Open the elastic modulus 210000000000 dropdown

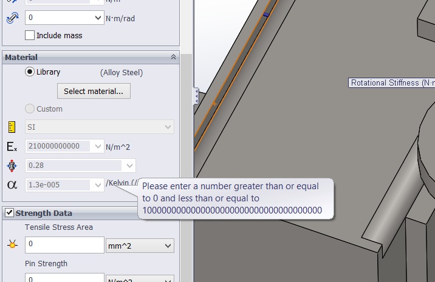click(98, 146)
